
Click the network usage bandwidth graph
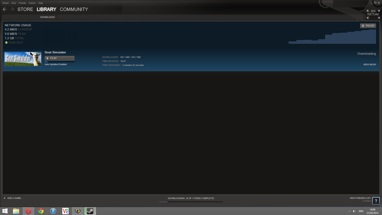(x=332, y=37)
